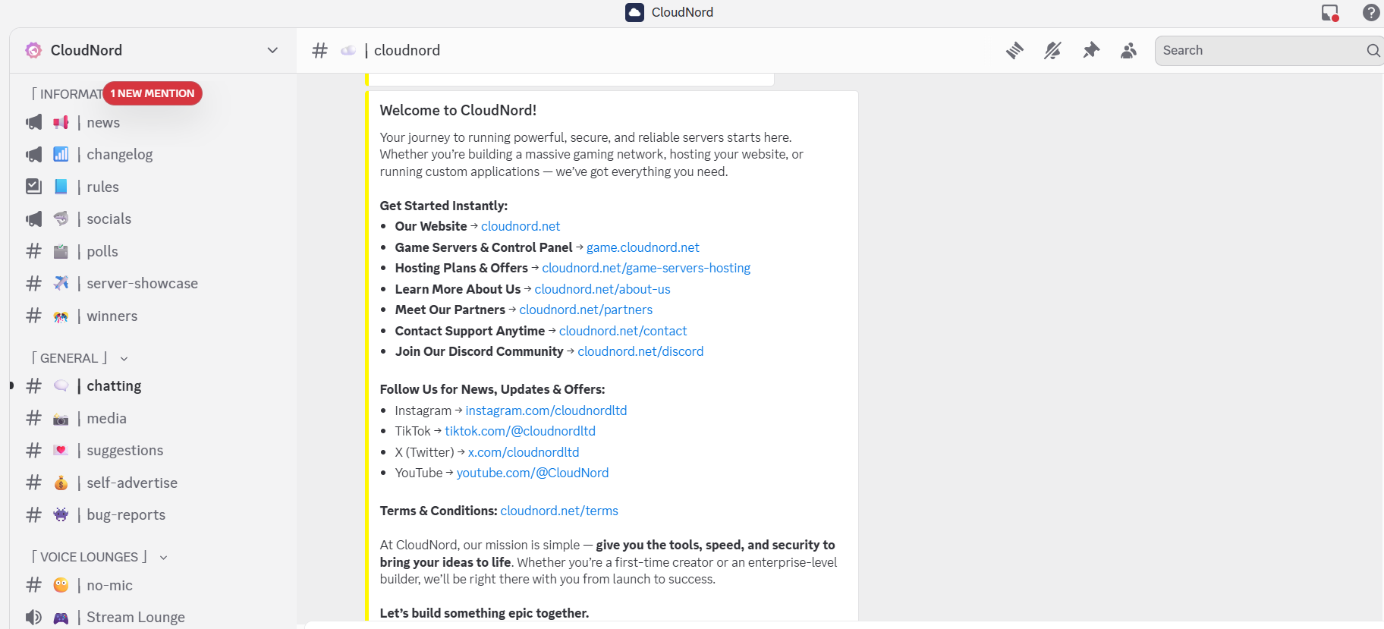Open the inbox icon at top right
This screenshot has width=1384, height=629.
click(1330, 13)
